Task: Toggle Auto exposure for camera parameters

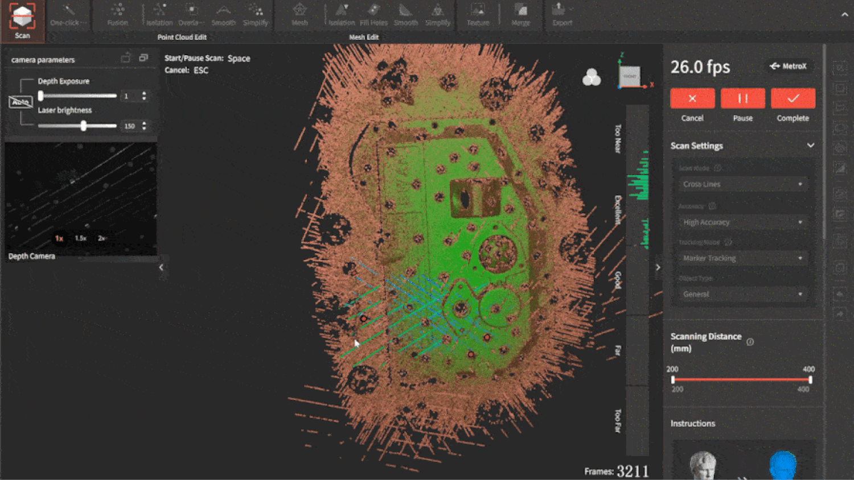Action: pos(20,102)
